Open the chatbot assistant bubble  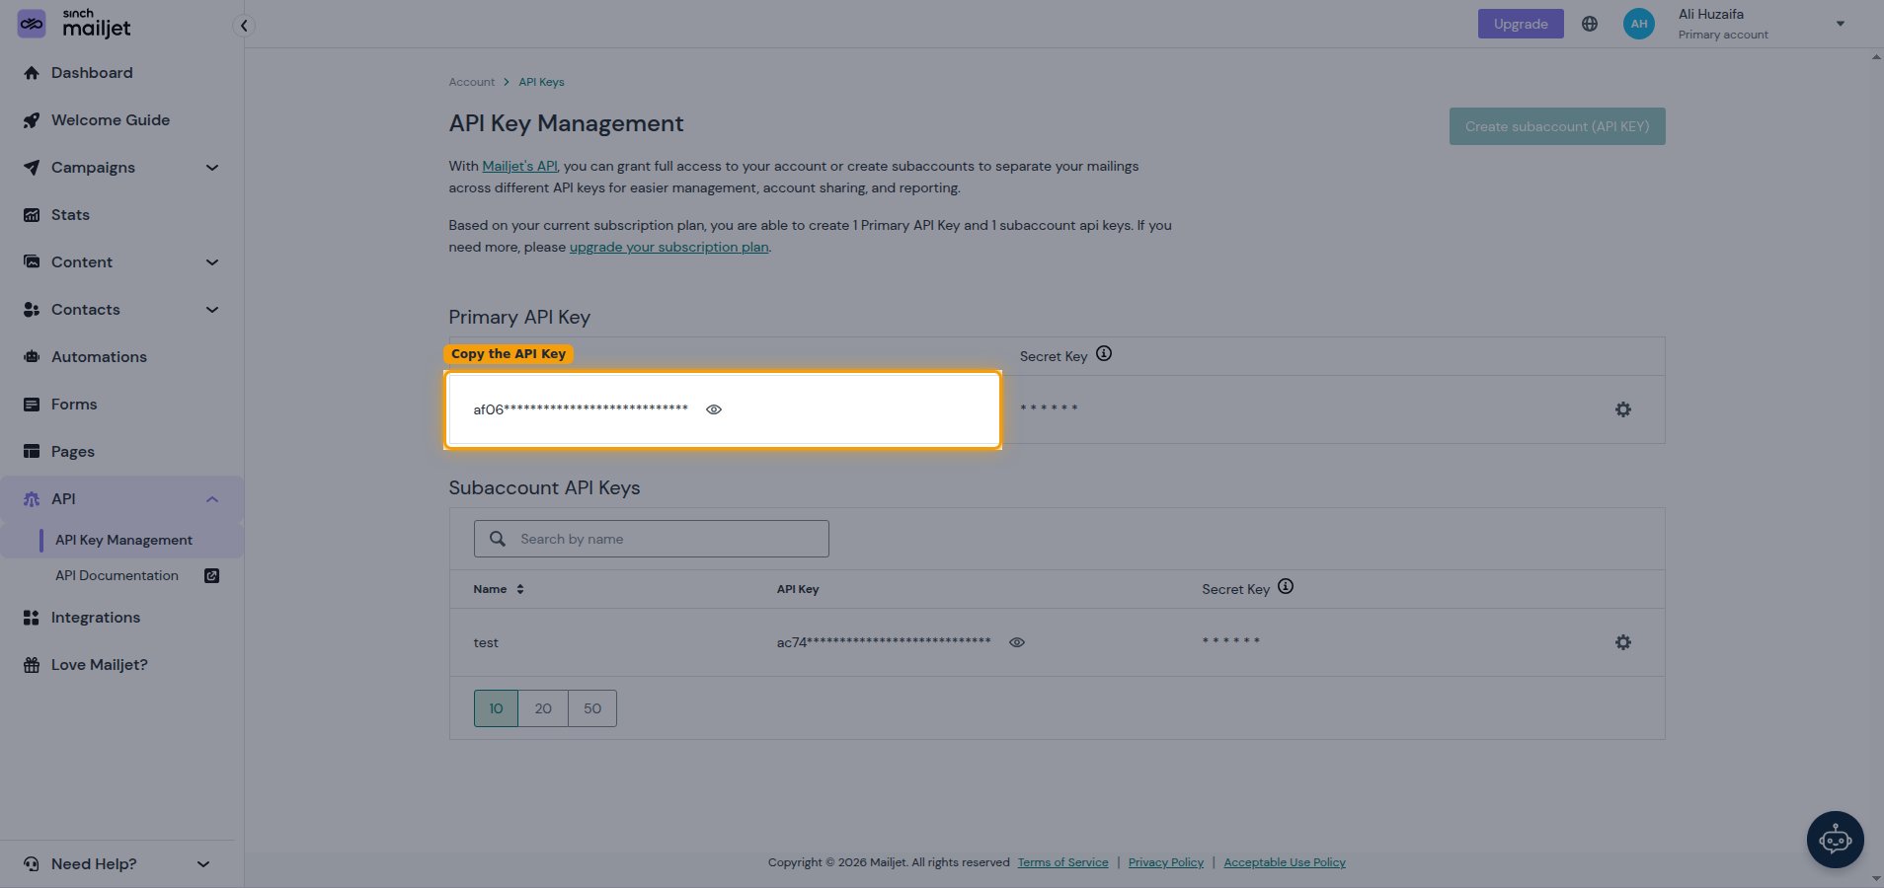click(x=1836, y=840)
